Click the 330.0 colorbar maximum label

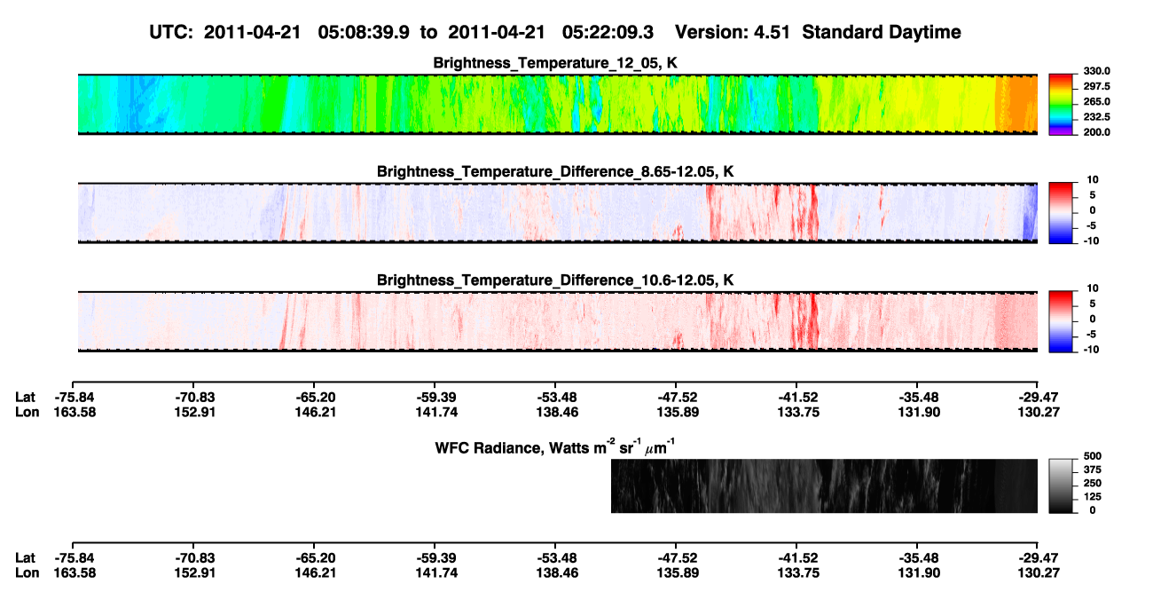pos(1097,71)
